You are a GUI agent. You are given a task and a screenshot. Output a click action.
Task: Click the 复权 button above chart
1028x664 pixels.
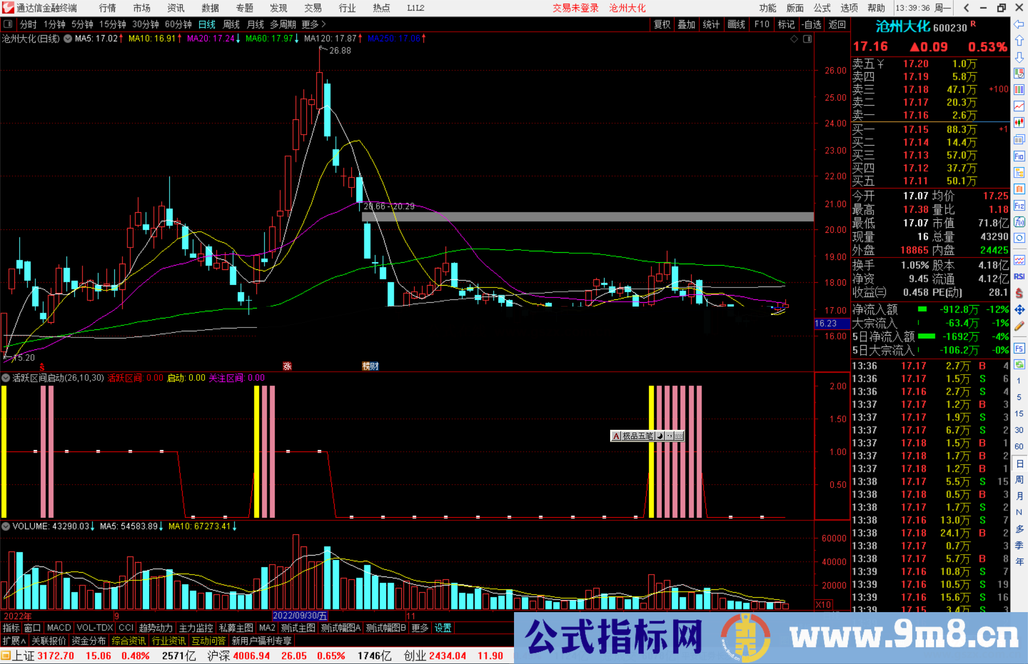click(662, 24)
